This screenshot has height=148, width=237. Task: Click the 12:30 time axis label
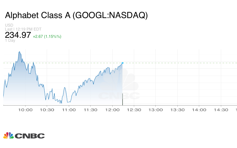(x=134, y=110)
